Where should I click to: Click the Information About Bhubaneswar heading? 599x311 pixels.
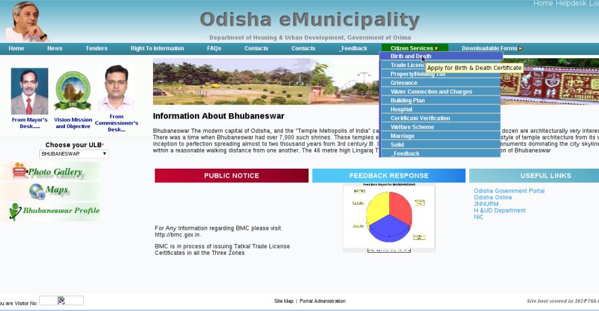[219, 116]
